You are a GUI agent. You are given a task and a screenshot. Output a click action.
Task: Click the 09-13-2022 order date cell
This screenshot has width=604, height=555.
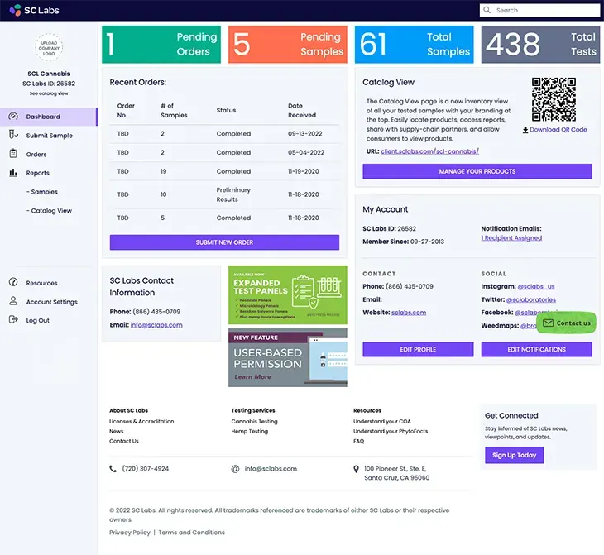click(305, 134)
